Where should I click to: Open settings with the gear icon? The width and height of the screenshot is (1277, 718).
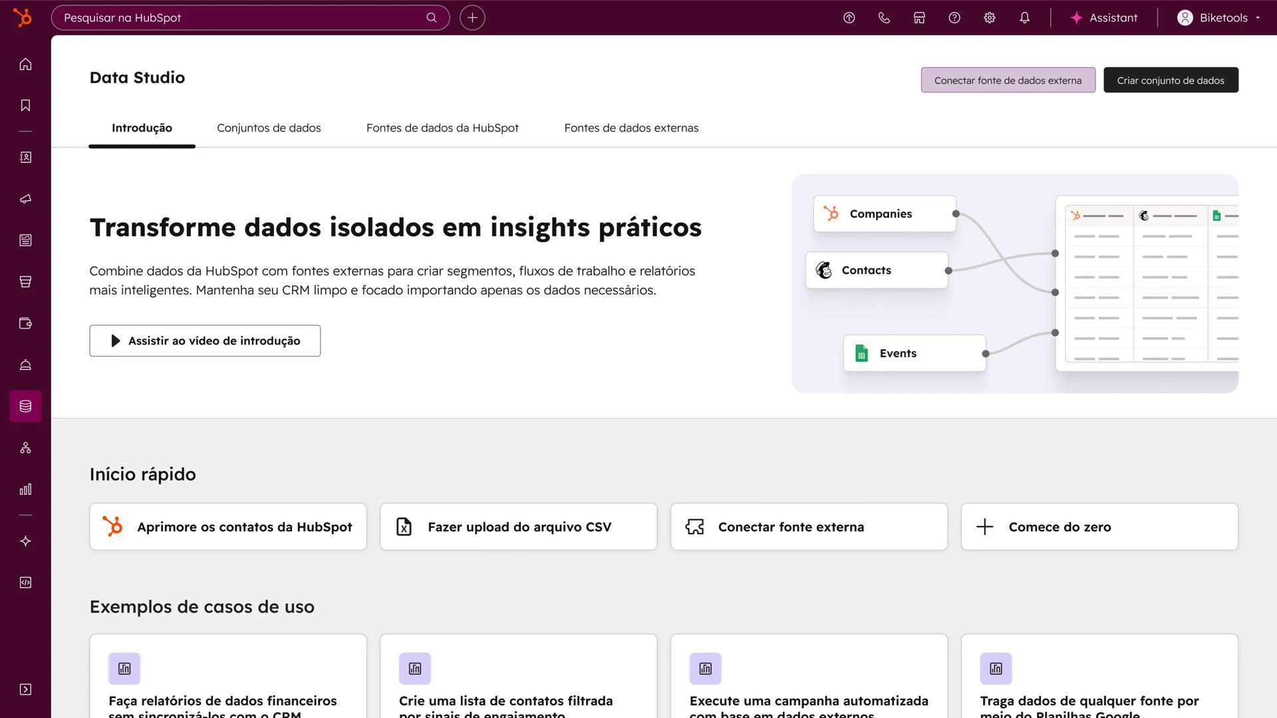(x=989, y=17)
